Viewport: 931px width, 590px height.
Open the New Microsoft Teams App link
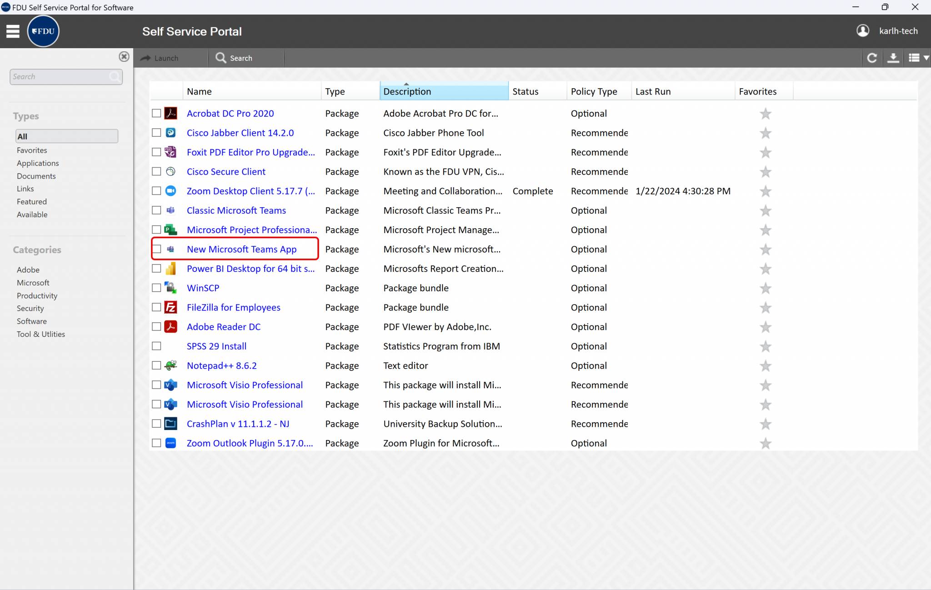click(x=241, y=249)
